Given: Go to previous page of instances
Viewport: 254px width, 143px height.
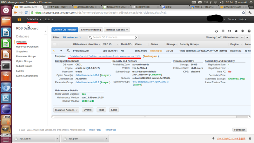Looking at the screenshot, I should pyautogui.click(x=242, y=37).
